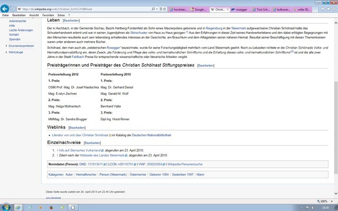Open Autorenportal sidebar link
The width and height of the screenshot is (338, 211).
(17, 21)
